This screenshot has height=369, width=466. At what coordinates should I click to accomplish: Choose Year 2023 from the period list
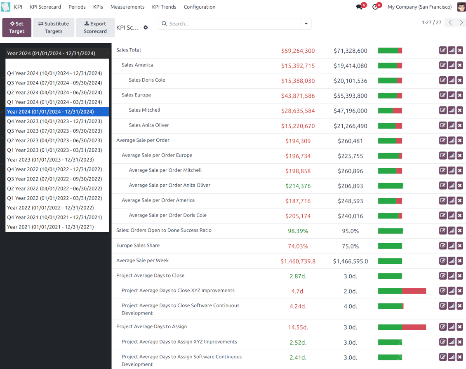click(x=50, y=160)
